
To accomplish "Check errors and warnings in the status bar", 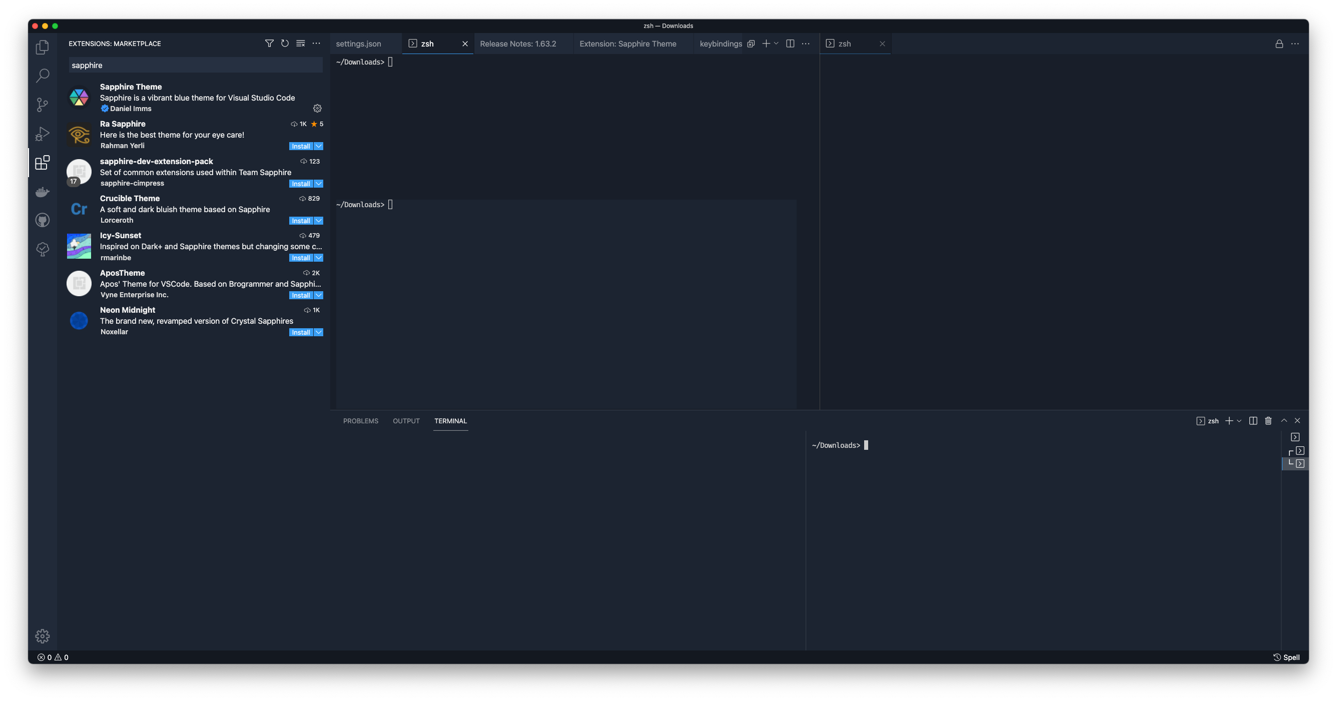I will click(52, 657).
